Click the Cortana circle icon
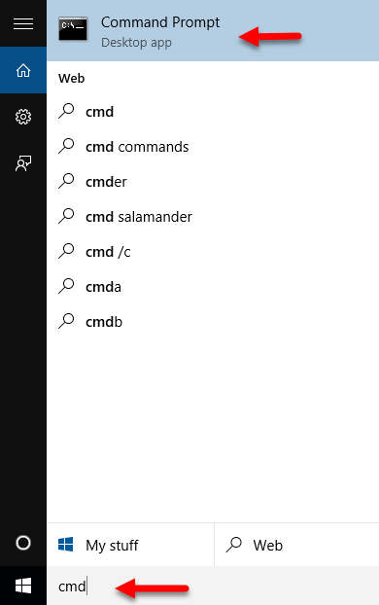 click(23, 543)
